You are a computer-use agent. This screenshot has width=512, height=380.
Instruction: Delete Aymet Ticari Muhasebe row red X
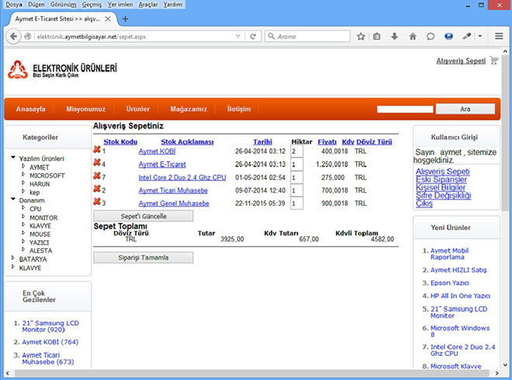click(x=97, y=189)
